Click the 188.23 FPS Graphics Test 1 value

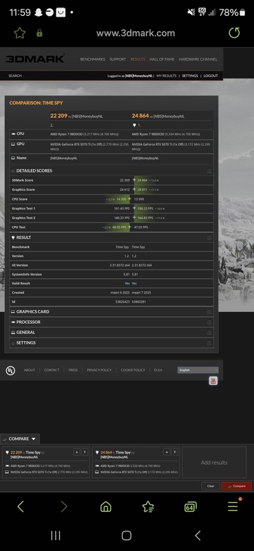pos(145,209)
